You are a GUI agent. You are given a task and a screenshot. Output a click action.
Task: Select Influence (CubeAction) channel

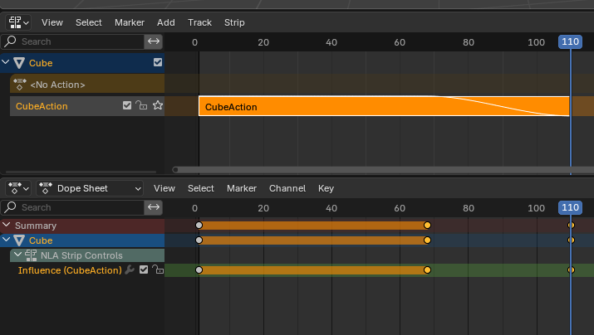coord(70,270)
